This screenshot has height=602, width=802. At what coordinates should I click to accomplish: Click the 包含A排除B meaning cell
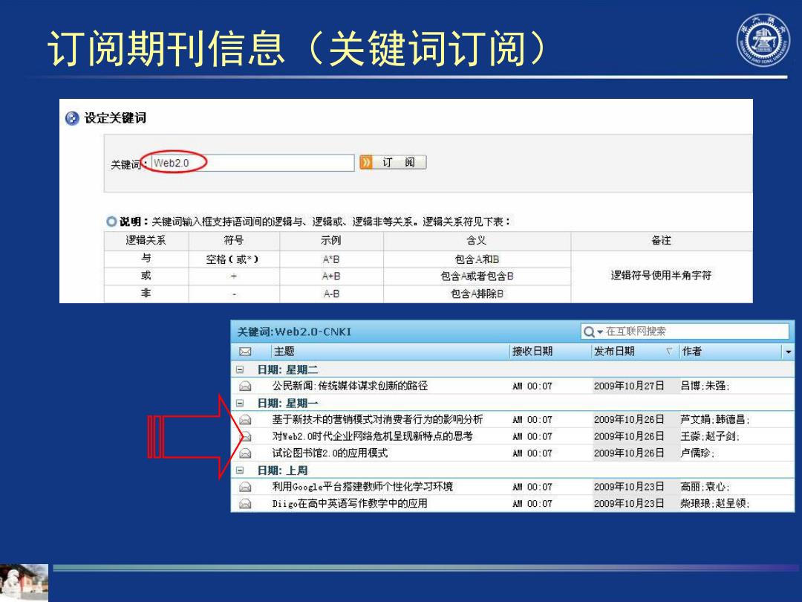(x=477, y=294)
